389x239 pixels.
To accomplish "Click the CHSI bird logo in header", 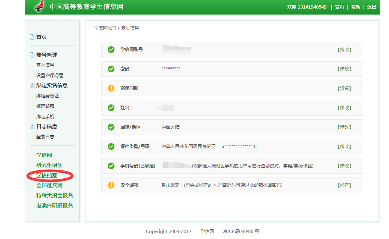I will [x=39, y=6].
